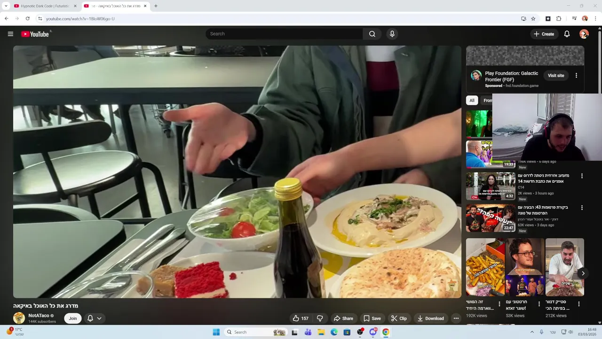Clip a segment with the scissors button
The width and height of the screenshot is (602, 339).
pos(399,318)
